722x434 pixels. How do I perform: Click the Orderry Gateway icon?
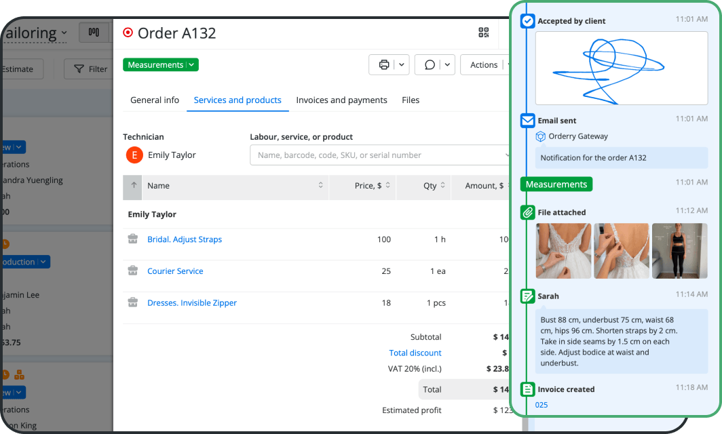pyautogui.click(x=541, y=136)
